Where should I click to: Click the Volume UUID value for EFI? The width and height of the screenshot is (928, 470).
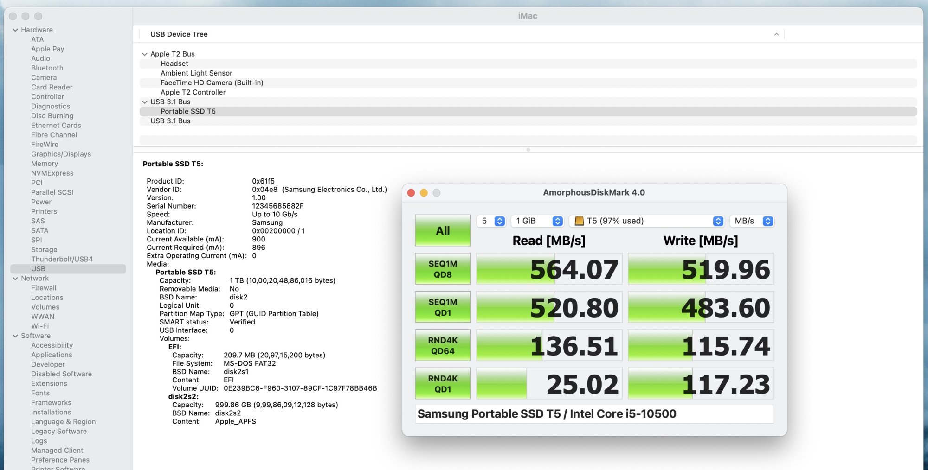pyautogui.click(x=300, y=388)
